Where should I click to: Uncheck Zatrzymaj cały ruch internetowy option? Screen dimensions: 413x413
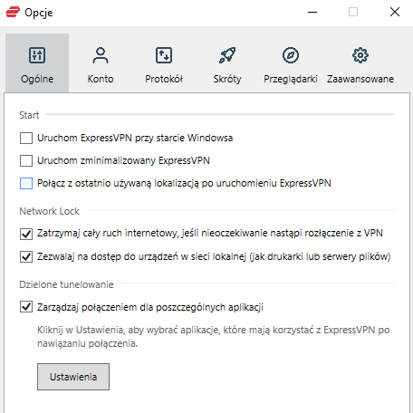[26, 234]
